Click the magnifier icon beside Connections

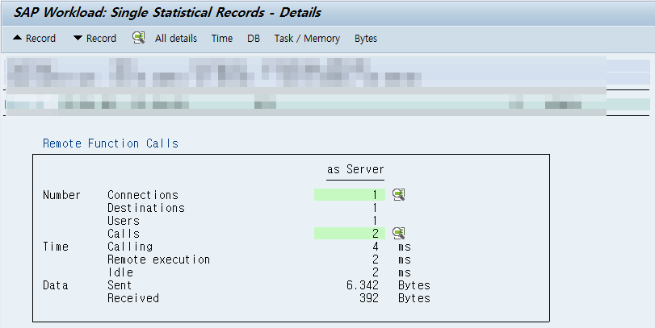398,195
